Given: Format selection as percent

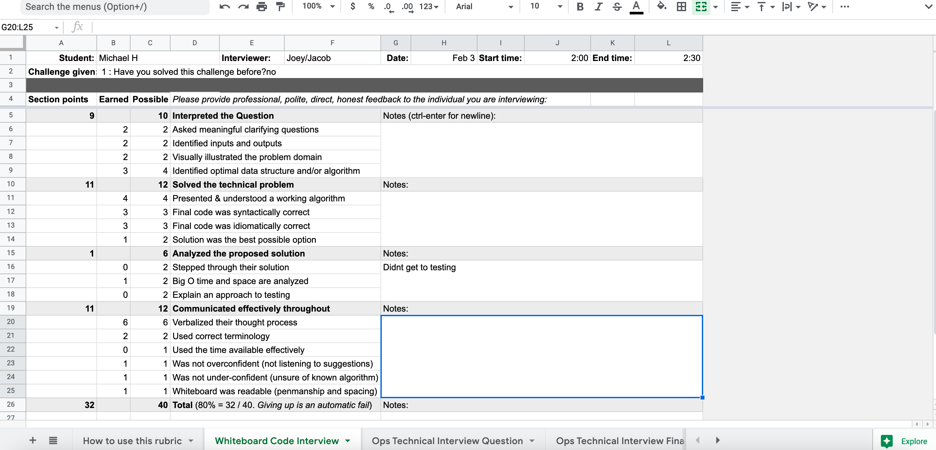Looking at the screenshot, I should 370,6.
